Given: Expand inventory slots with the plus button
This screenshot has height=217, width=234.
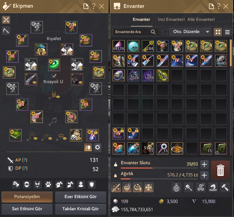Looking at the screenshot, I should [x=204, y=165].
